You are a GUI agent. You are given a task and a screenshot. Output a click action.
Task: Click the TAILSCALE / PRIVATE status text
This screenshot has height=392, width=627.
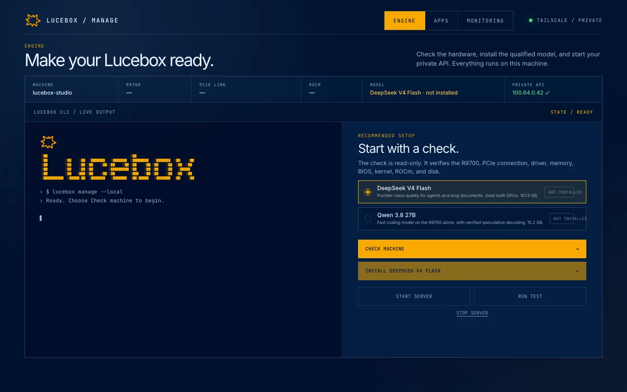570,21
